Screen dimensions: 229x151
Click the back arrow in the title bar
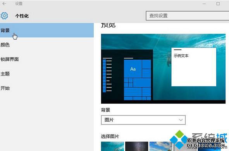tap(4, 3)
